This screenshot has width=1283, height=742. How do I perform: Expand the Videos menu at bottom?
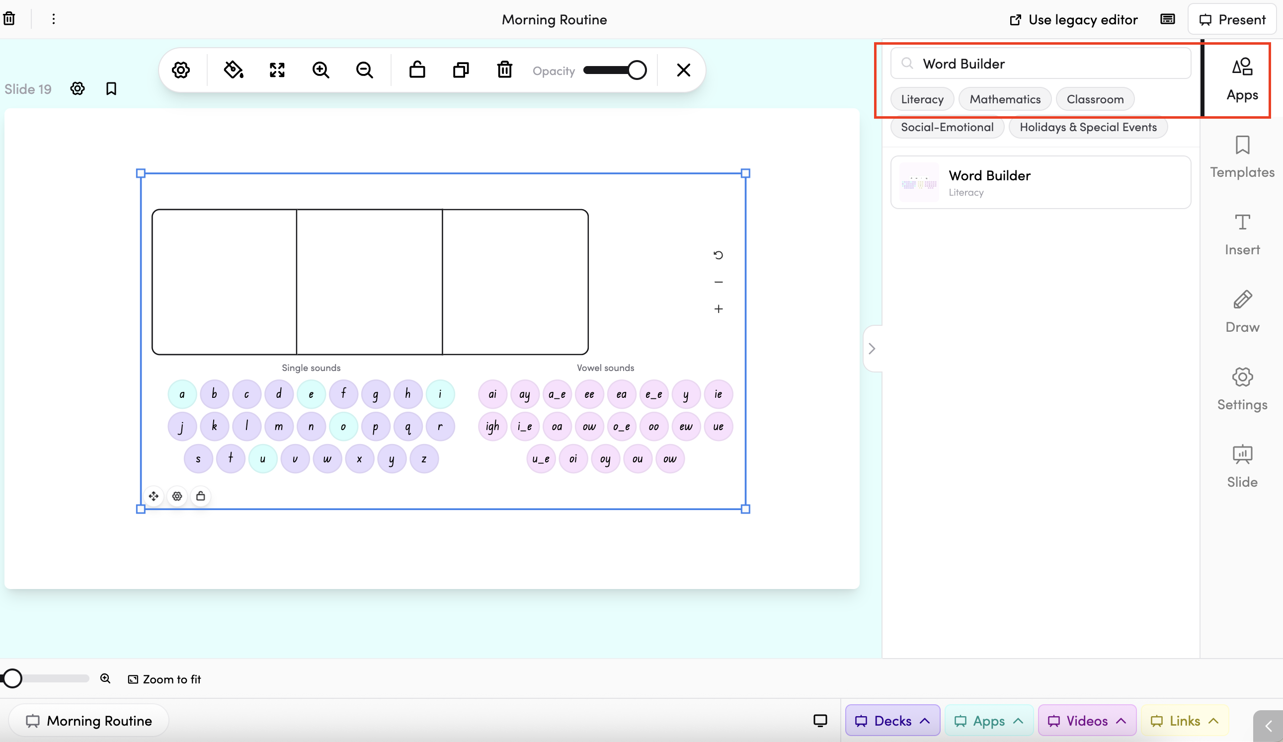coord(1087,720)
